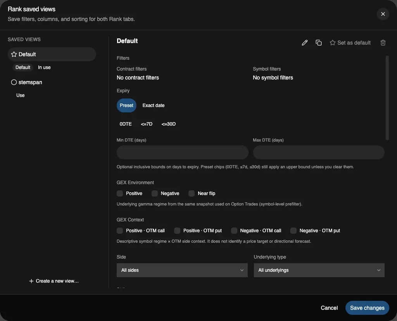Enable Positive · OTM put context

point(177,231)
